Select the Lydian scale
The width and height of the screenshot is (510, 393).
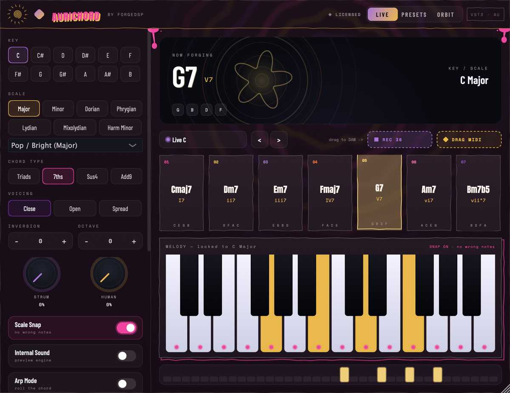[29, 127]
